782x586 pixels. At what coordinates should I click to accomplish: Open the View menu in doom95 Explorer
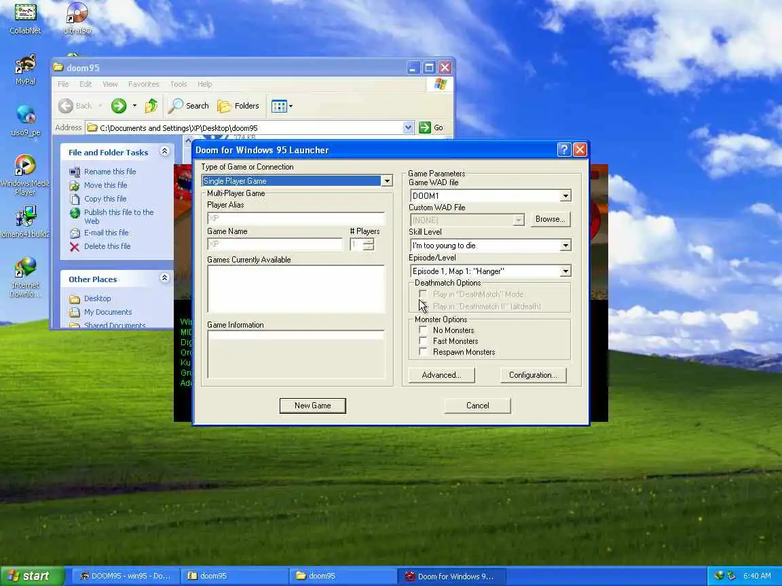(x=110, y=84)
